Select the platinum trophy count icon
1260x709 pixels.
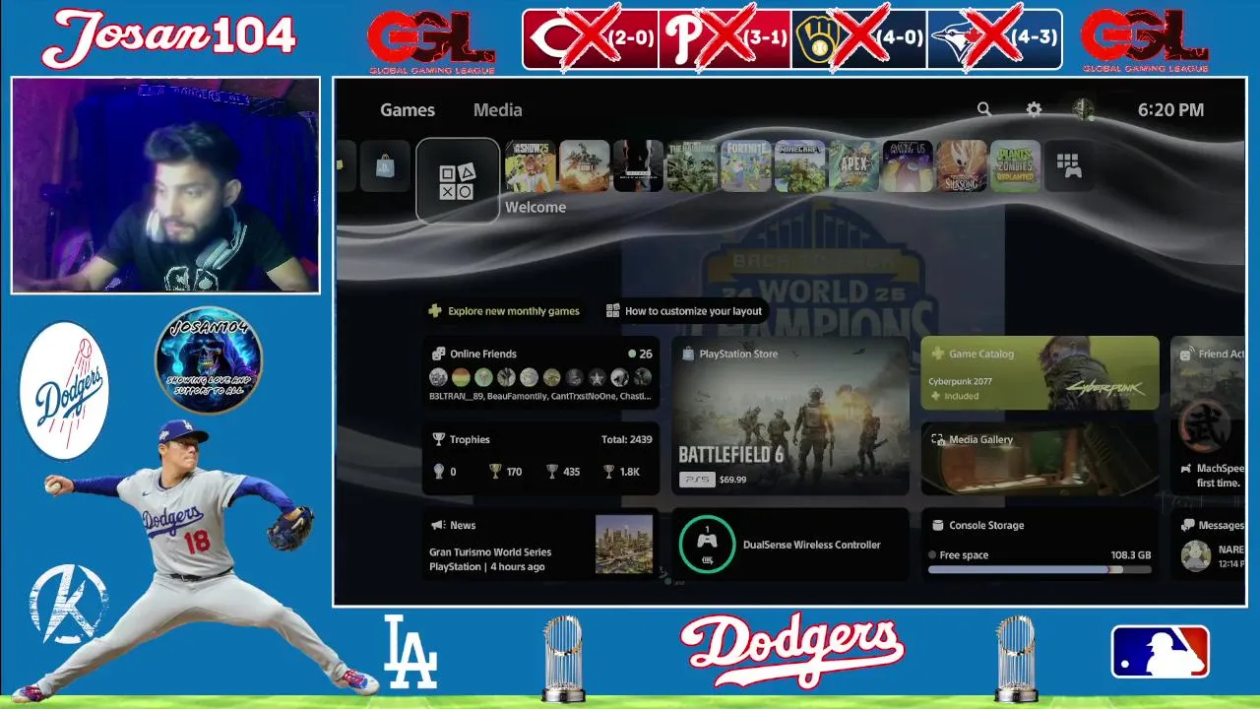click(x=439, y=472)
